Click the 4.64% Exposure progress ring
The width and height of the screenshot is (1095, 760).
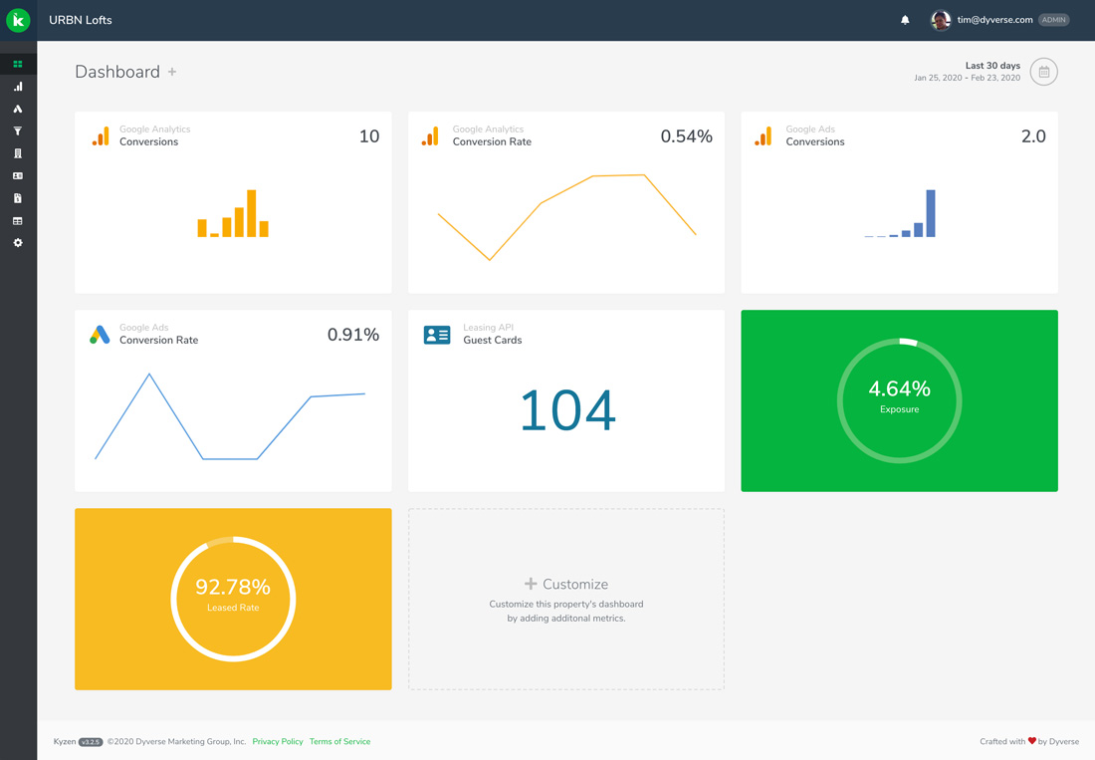pyautogui.click(x=899, y=400)
